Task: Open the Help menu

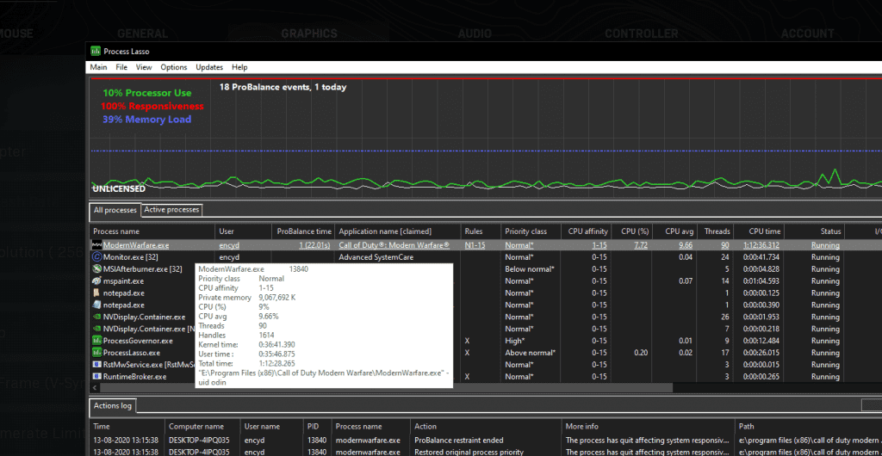Action: tap(239, 67)
